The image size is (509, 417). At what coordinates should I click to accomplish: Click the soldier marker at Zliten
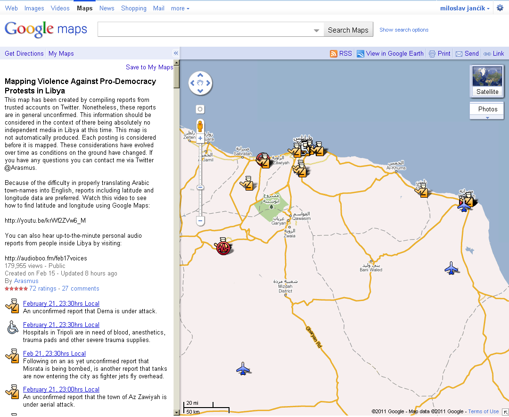point(422,191)
